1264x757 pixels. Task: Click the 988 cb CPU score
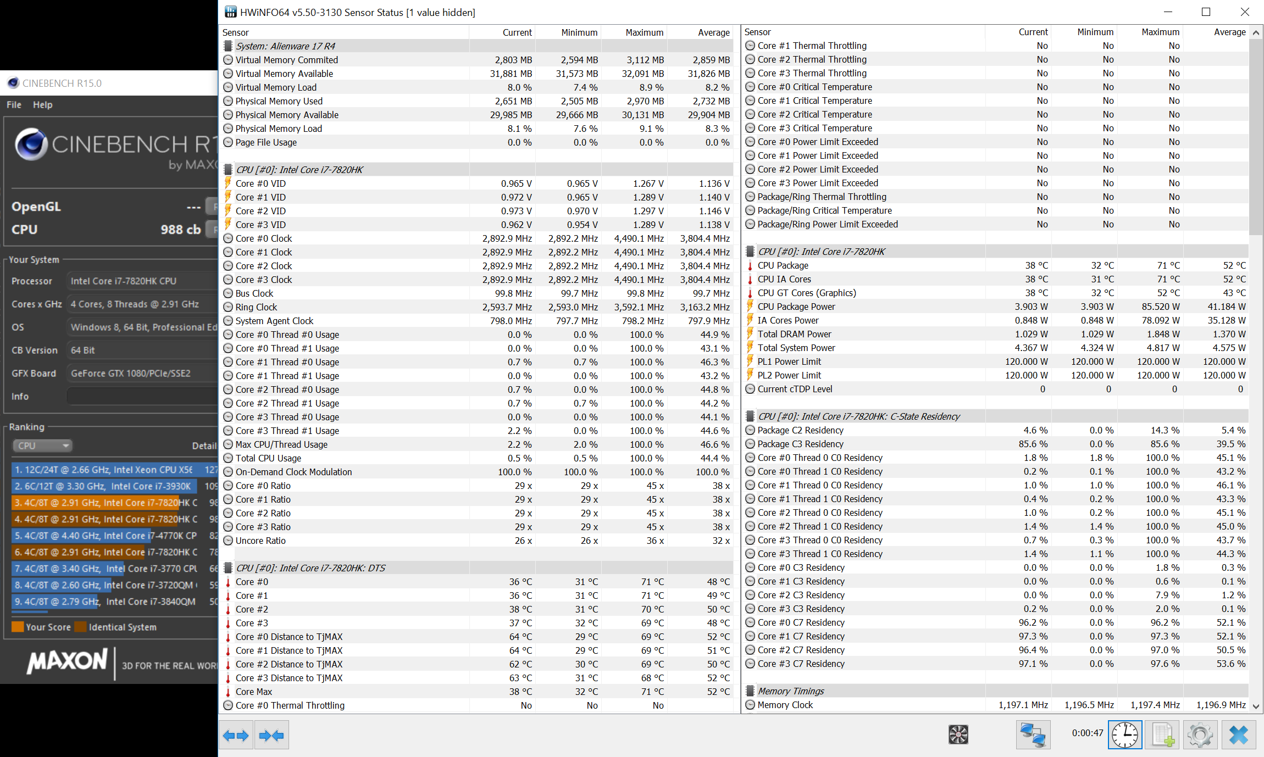click(180, 230)
